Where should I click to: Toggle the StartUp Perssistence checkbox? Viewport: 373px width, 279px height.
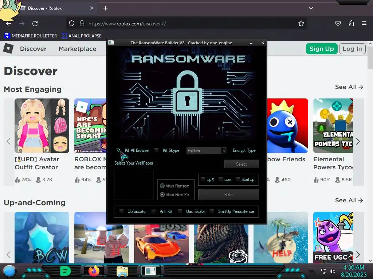point(212,211)
